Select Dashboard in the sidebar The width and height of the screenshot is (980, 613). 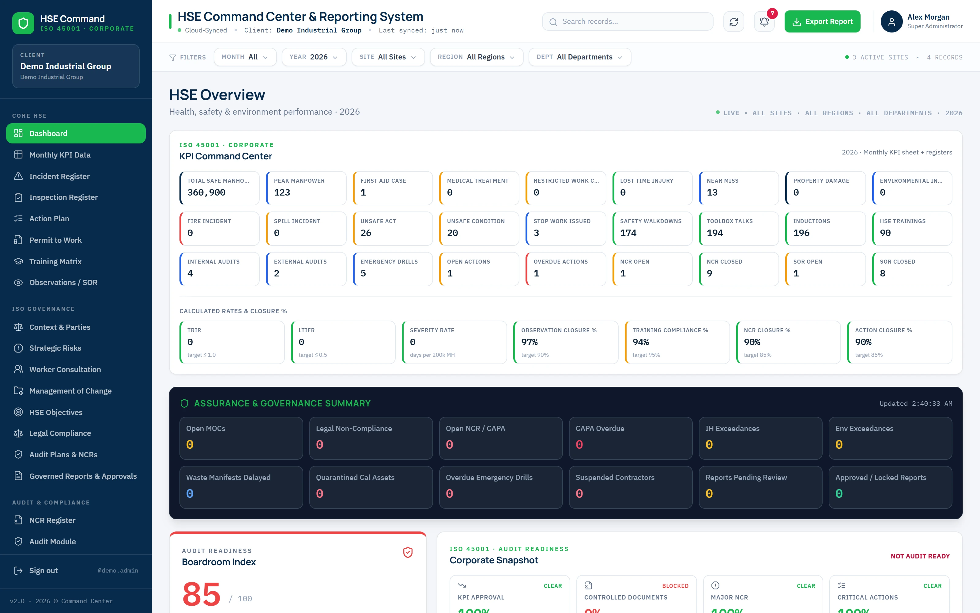click(x=76, y=133)
